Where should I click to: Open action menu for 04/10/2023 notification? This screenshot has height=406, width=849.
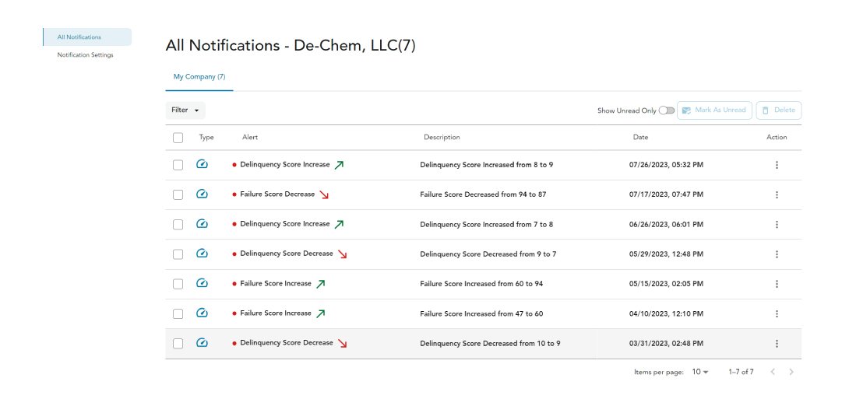coord(777,313)
